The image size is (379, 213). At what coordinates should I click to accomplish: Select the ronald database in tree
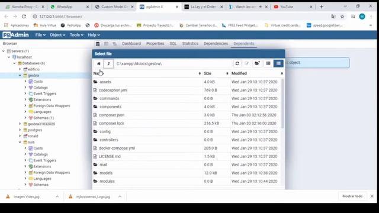coord(33,136)
